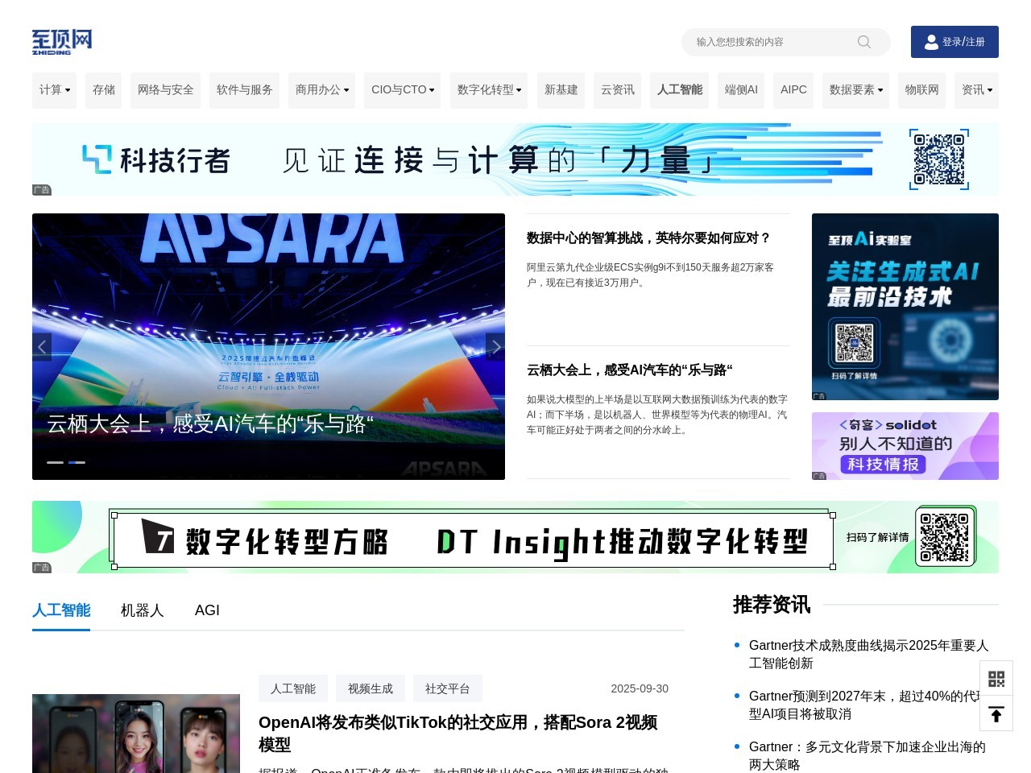Viewport: 1031px width, 773px height.
Task: Go to previous carousel slide
Action: pos(42,347)
